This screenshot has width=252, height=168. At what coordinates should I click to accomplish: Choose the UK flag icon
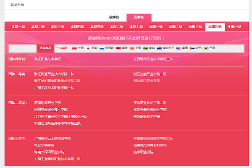(132, 48)
